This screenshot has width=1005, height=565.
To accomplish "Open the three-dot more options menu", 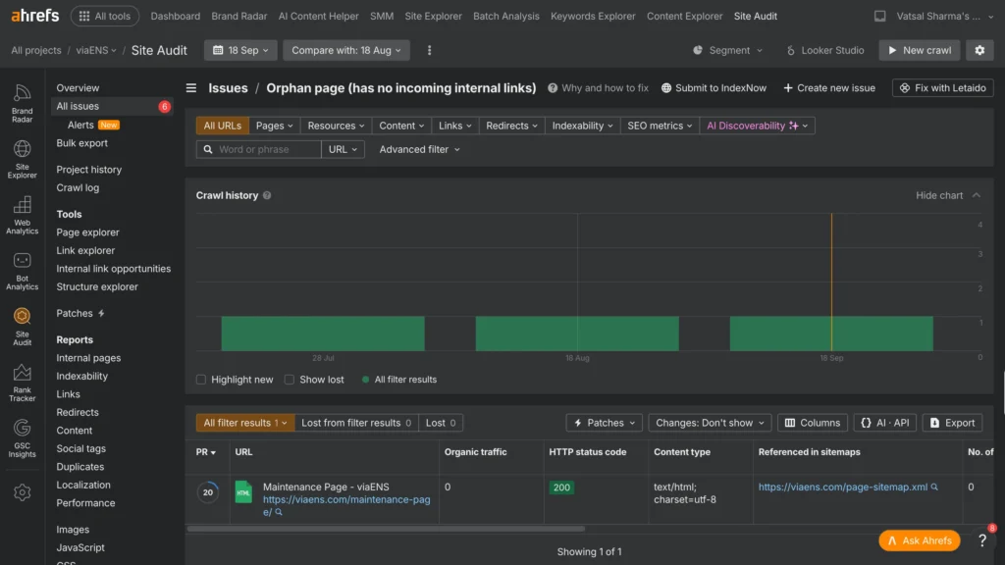I will tap(430, 50).
